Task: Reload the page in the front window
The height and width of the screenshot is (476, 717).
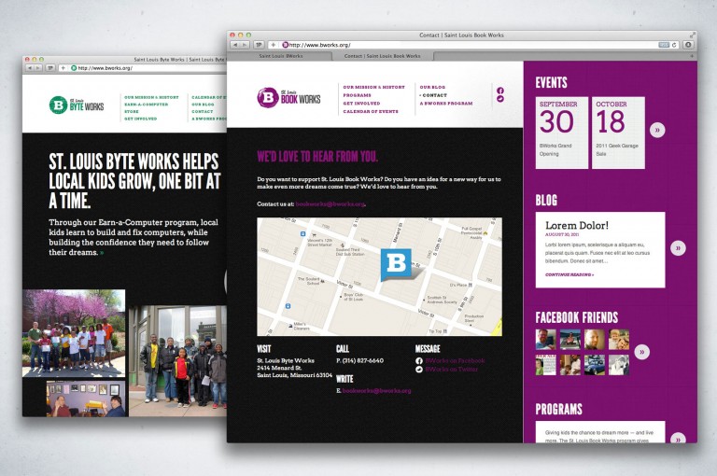Action: [x=674, y=45]
